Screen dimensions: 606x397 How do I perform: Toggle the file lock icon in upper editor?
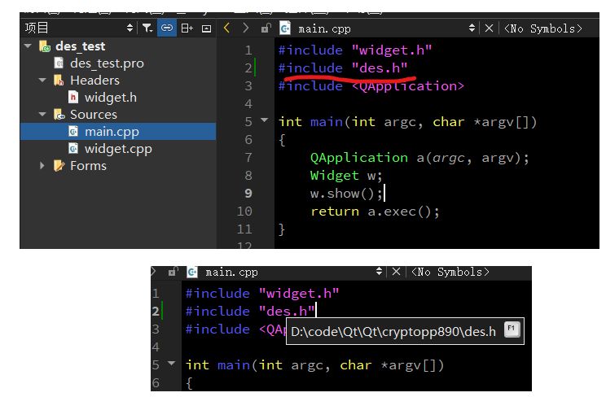tap(266, 28)
